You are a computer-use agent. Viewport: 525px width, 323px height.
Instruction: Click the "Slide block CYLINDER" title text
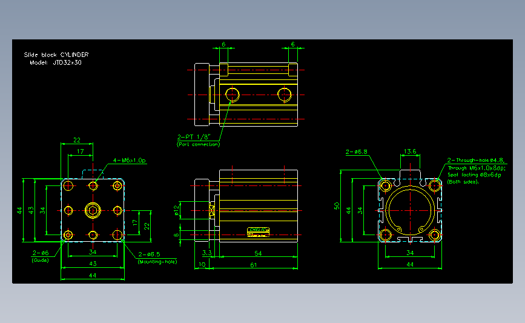pos(56,55)
